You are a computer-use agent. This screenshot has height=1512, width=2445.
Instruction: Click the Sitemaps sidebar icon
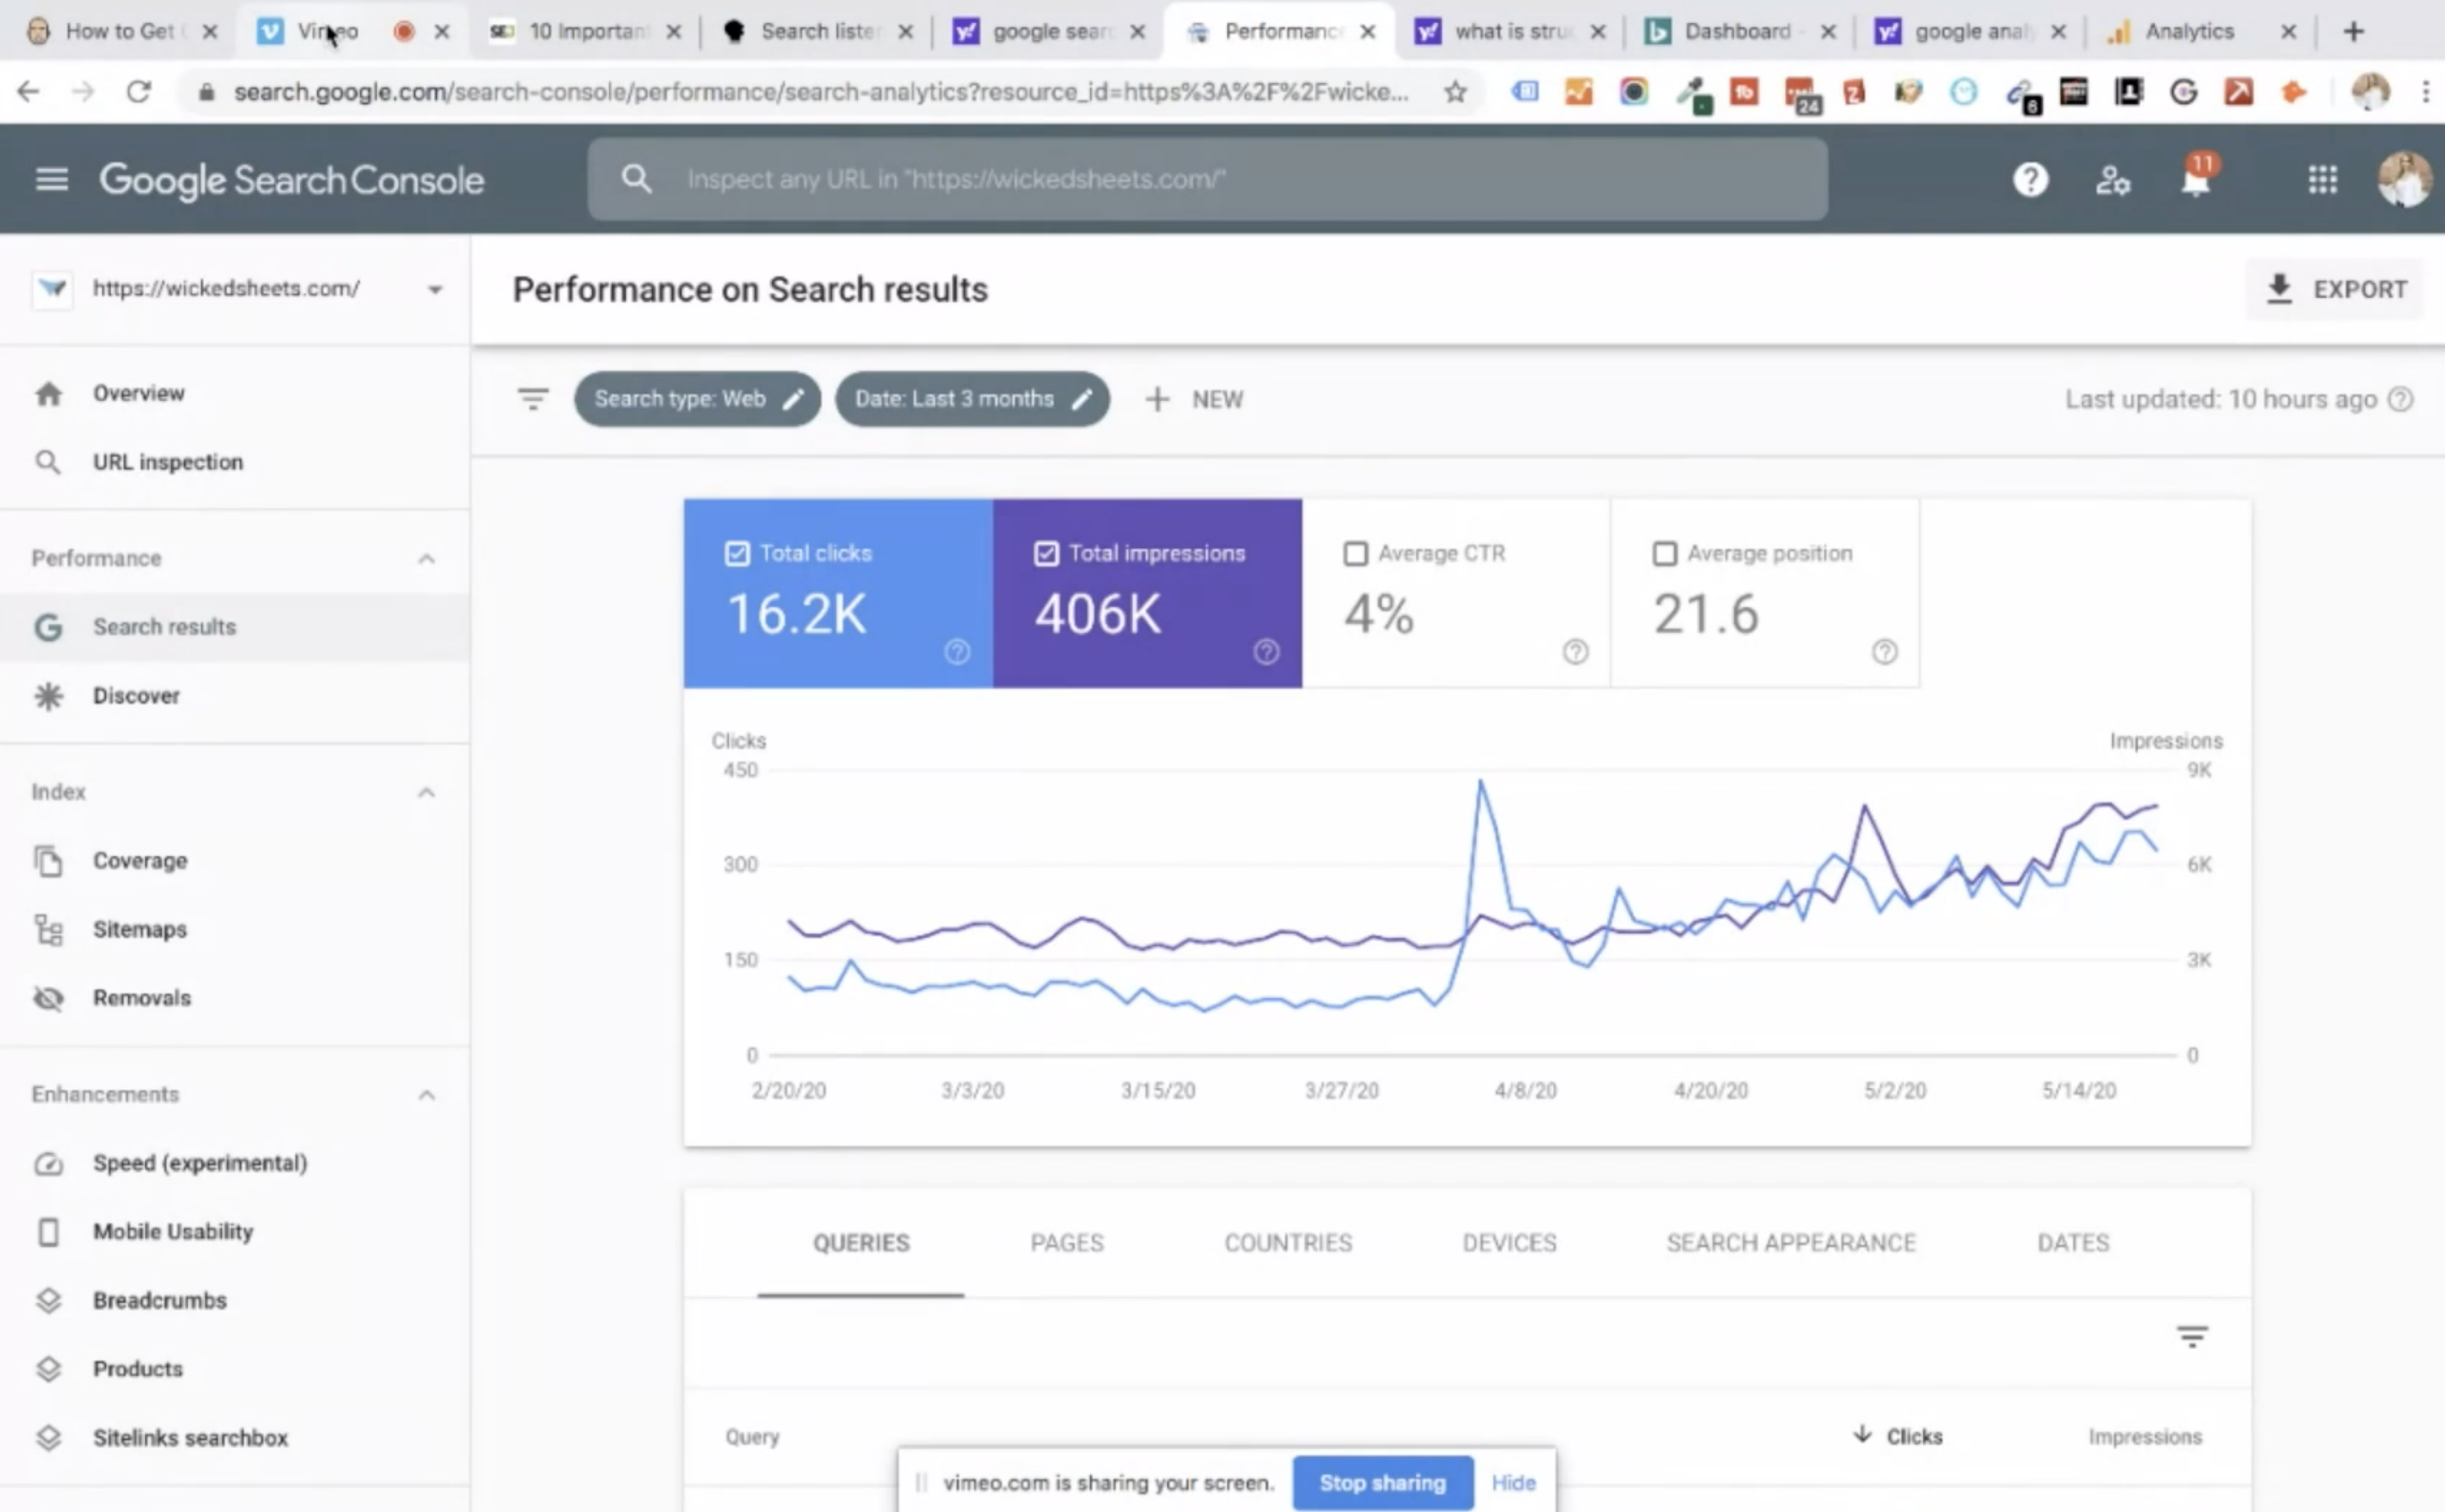pos(49,927)
